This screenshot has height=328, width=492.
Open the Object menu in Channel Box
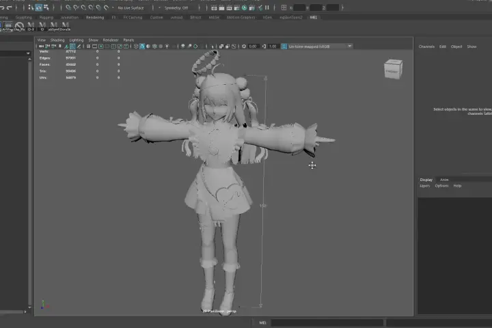coord(456,46)
